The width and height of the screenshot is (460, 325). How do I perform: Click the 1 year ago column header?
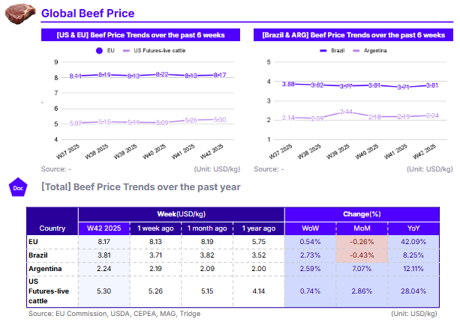coord(258,228)
